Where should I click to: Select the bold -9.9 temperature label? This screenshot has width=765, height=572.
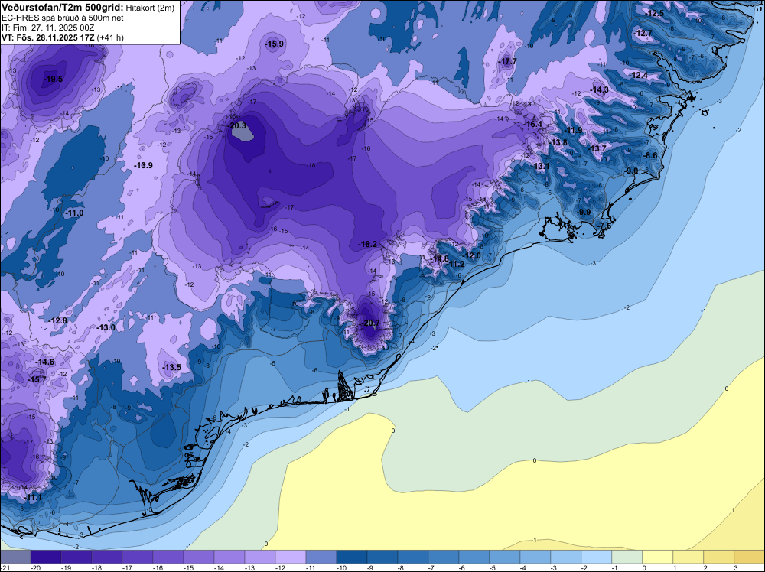584,212
